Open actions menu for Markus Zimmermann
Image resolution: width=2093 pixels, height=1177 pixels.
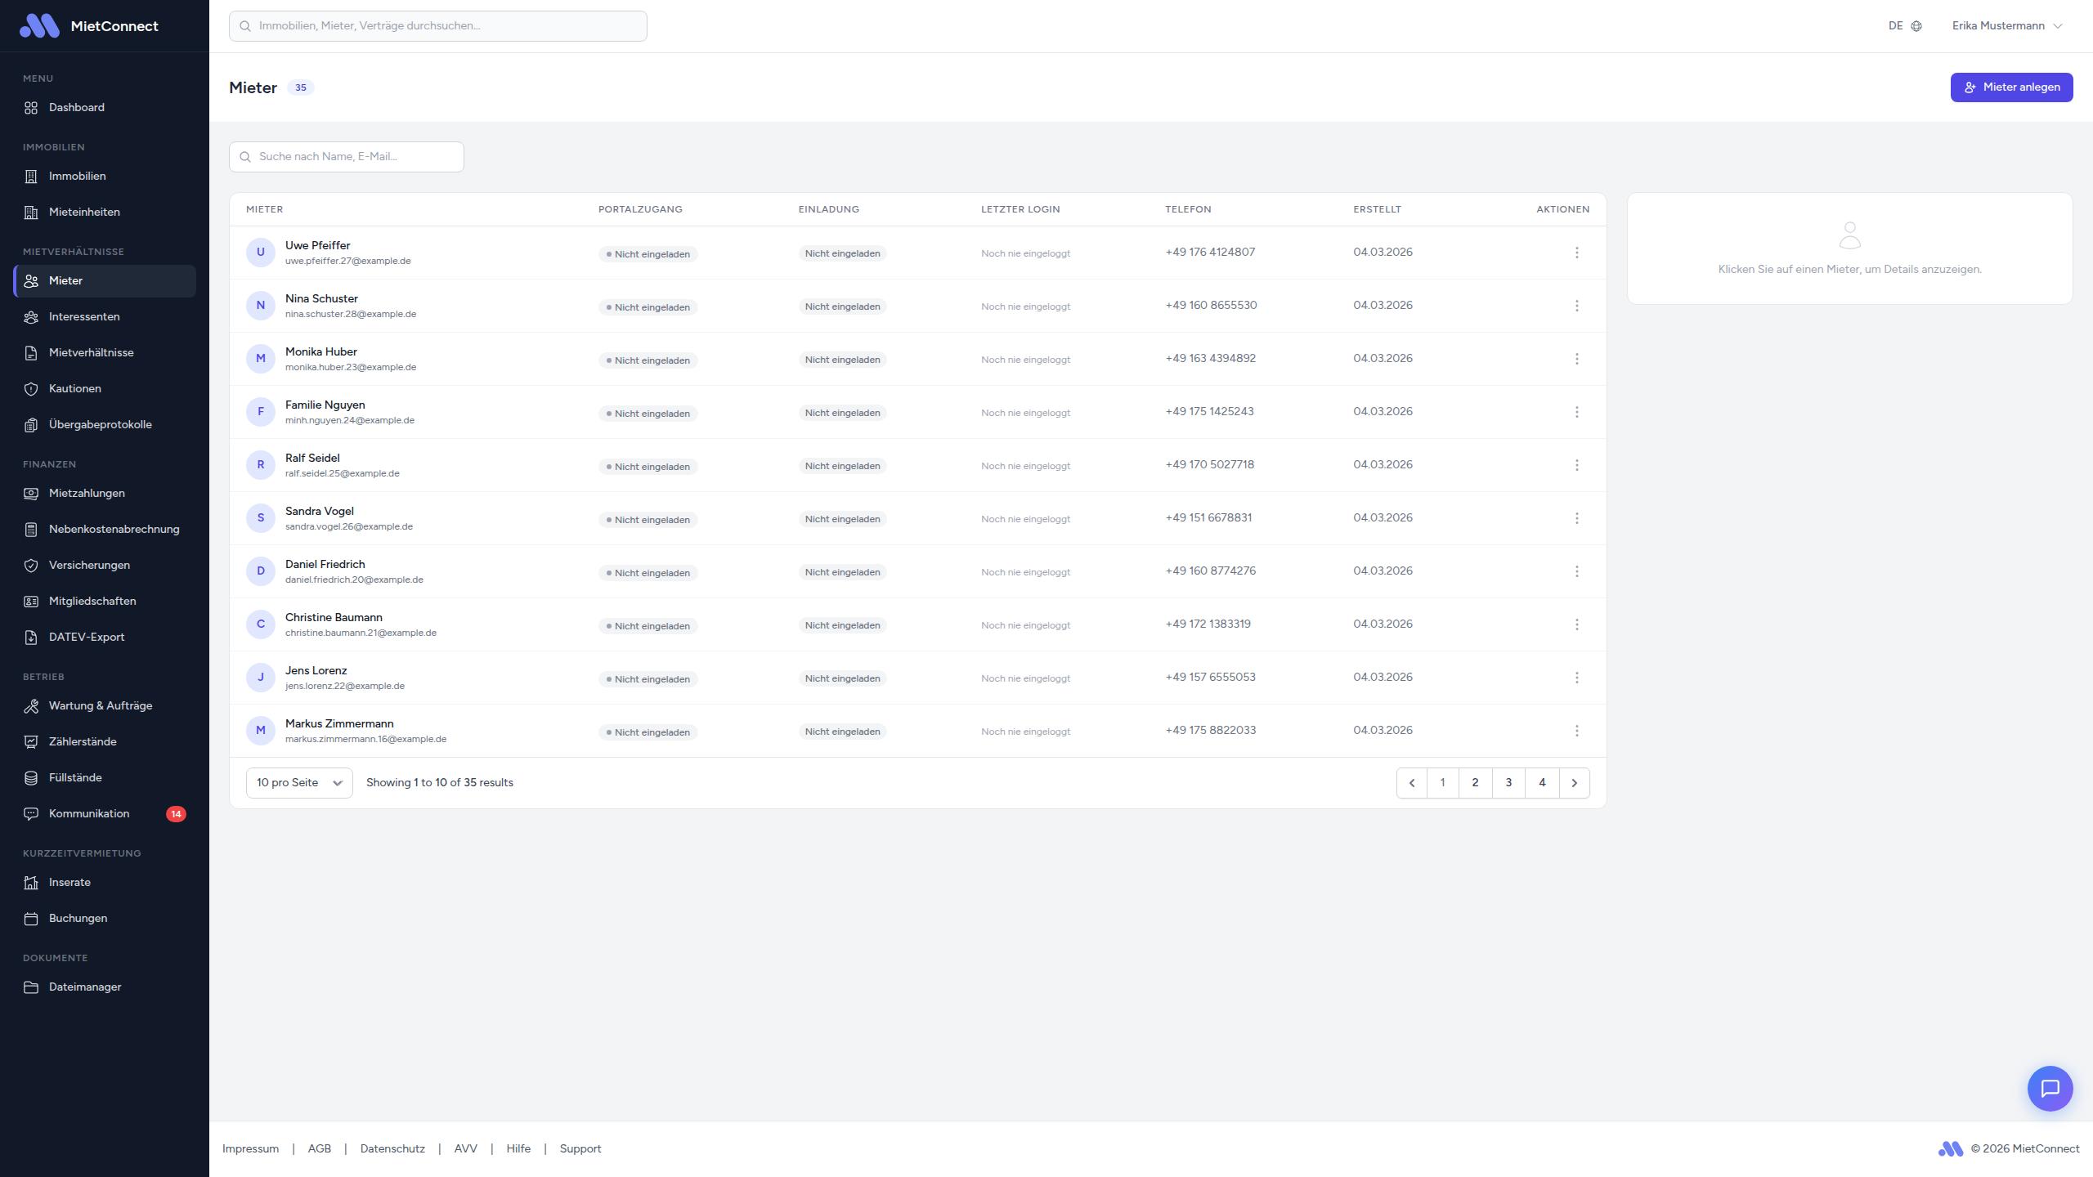[x=1576, y=731]
